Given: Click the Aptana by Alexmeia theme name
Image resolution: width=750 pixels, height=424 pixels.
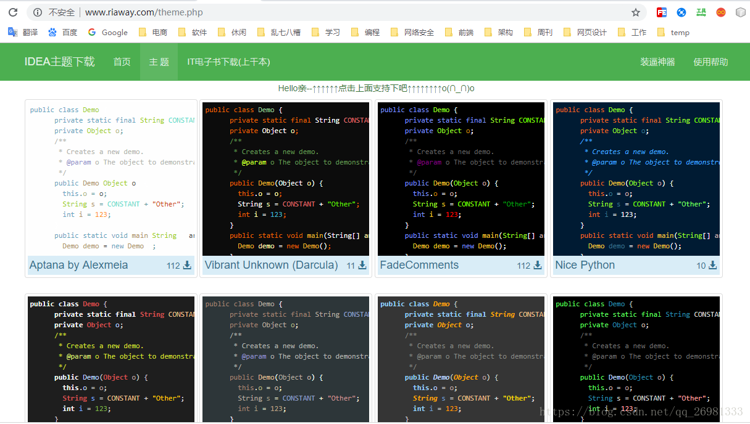Looking at the screenshot, I should coord(79,266).
